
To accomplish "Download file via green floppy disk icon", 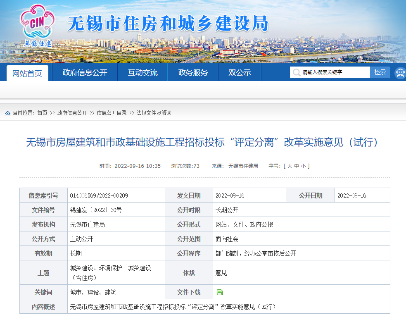I will coord(219,292).
